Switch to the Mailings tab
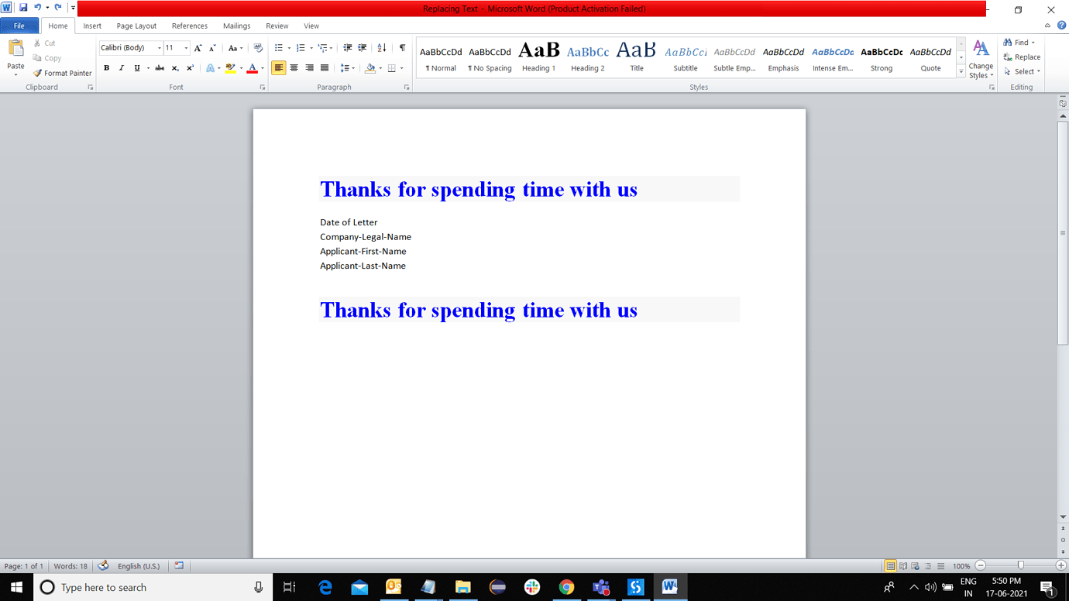The width and height of the screenshot is (1069, 601). [236, 26]
